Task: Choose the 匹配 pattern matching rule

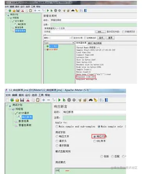Action: click(x=115, y=156)
